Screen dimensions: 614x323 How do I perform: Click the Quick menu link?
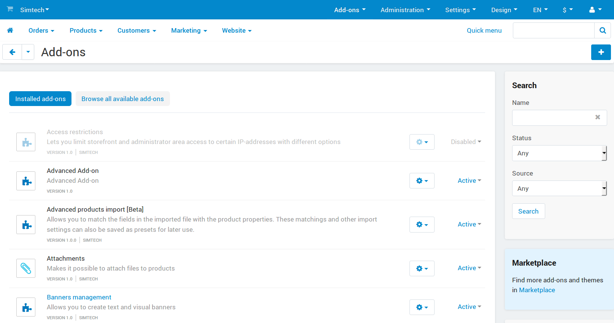[x=484, y=30]
